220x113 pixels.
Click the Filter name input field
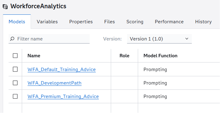[x=49, y=39]
